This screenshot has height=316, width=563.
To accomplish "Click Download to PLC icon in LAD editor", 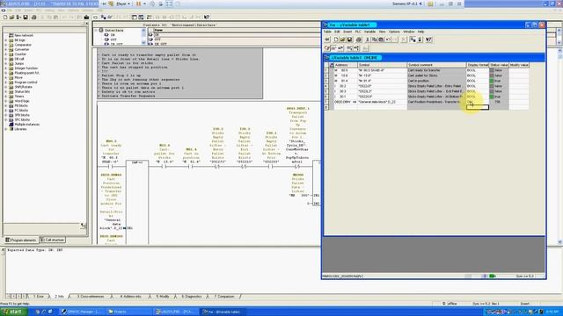I will (86, 18).
